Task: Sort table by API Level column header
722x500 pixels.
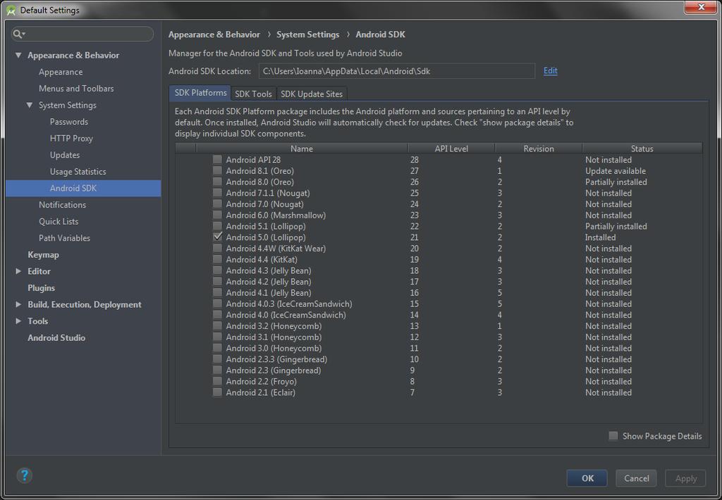Action: click(x=451, y=149)
